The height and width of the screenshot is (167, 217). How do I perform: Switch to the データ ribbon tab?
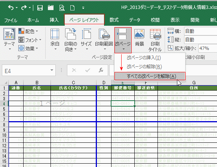(x=135, y=20)
